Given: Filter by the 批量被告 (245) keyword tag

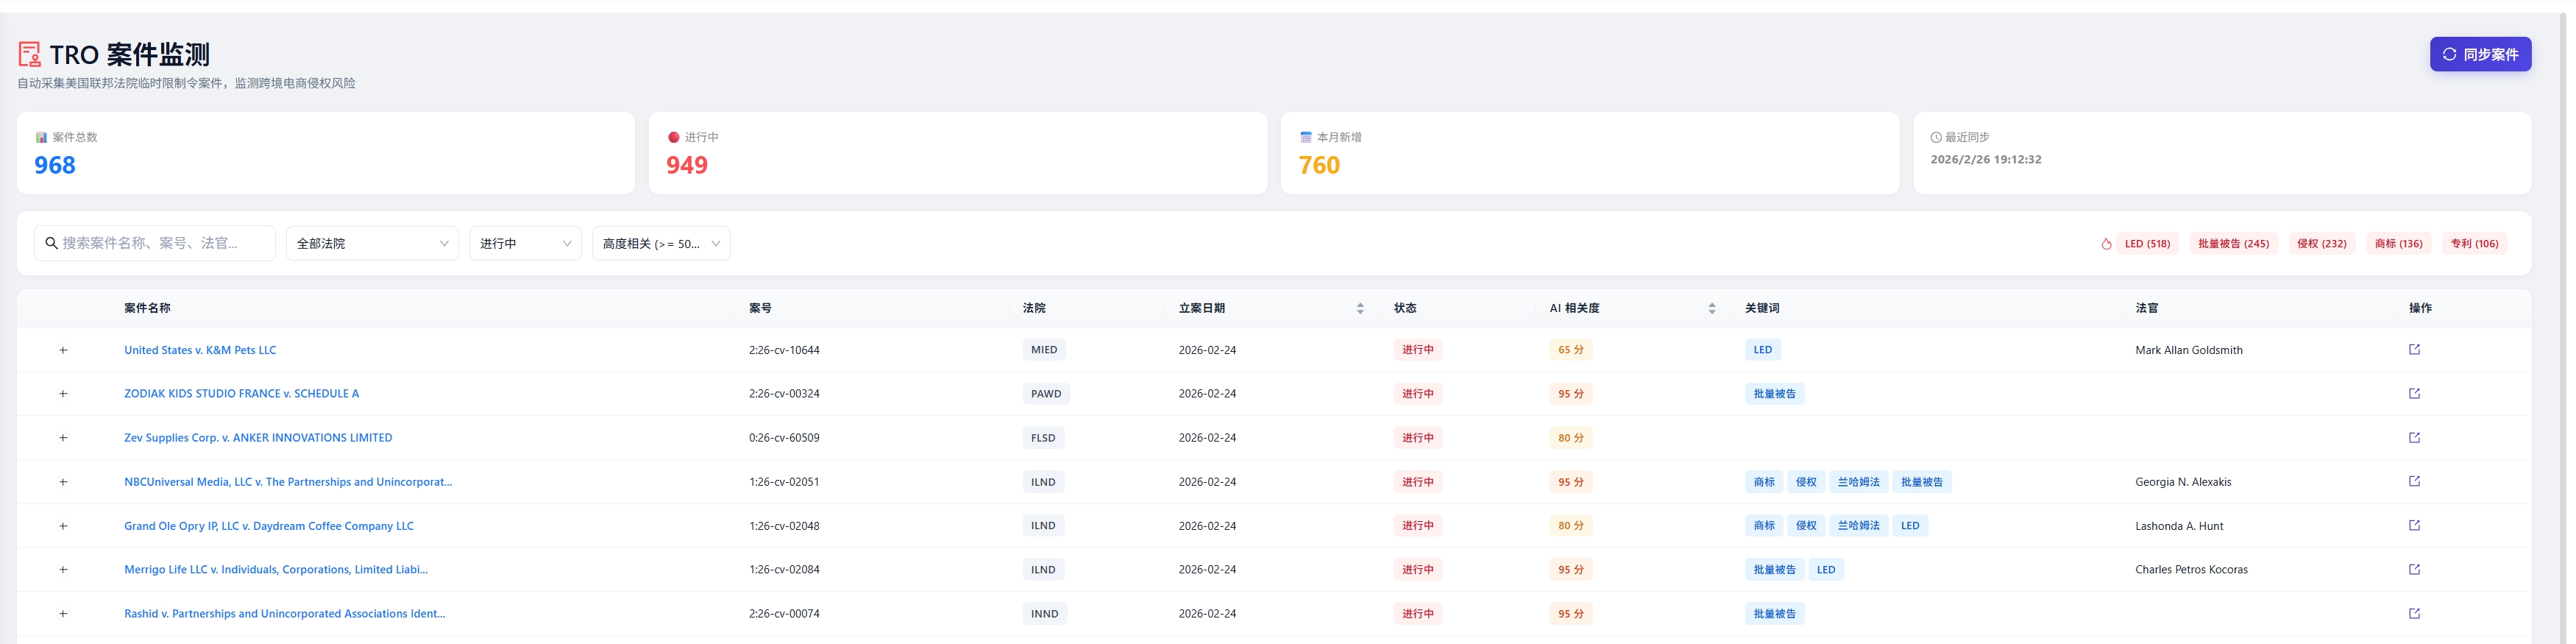Looking at the screenshot, I should [x=2232, y=244].
